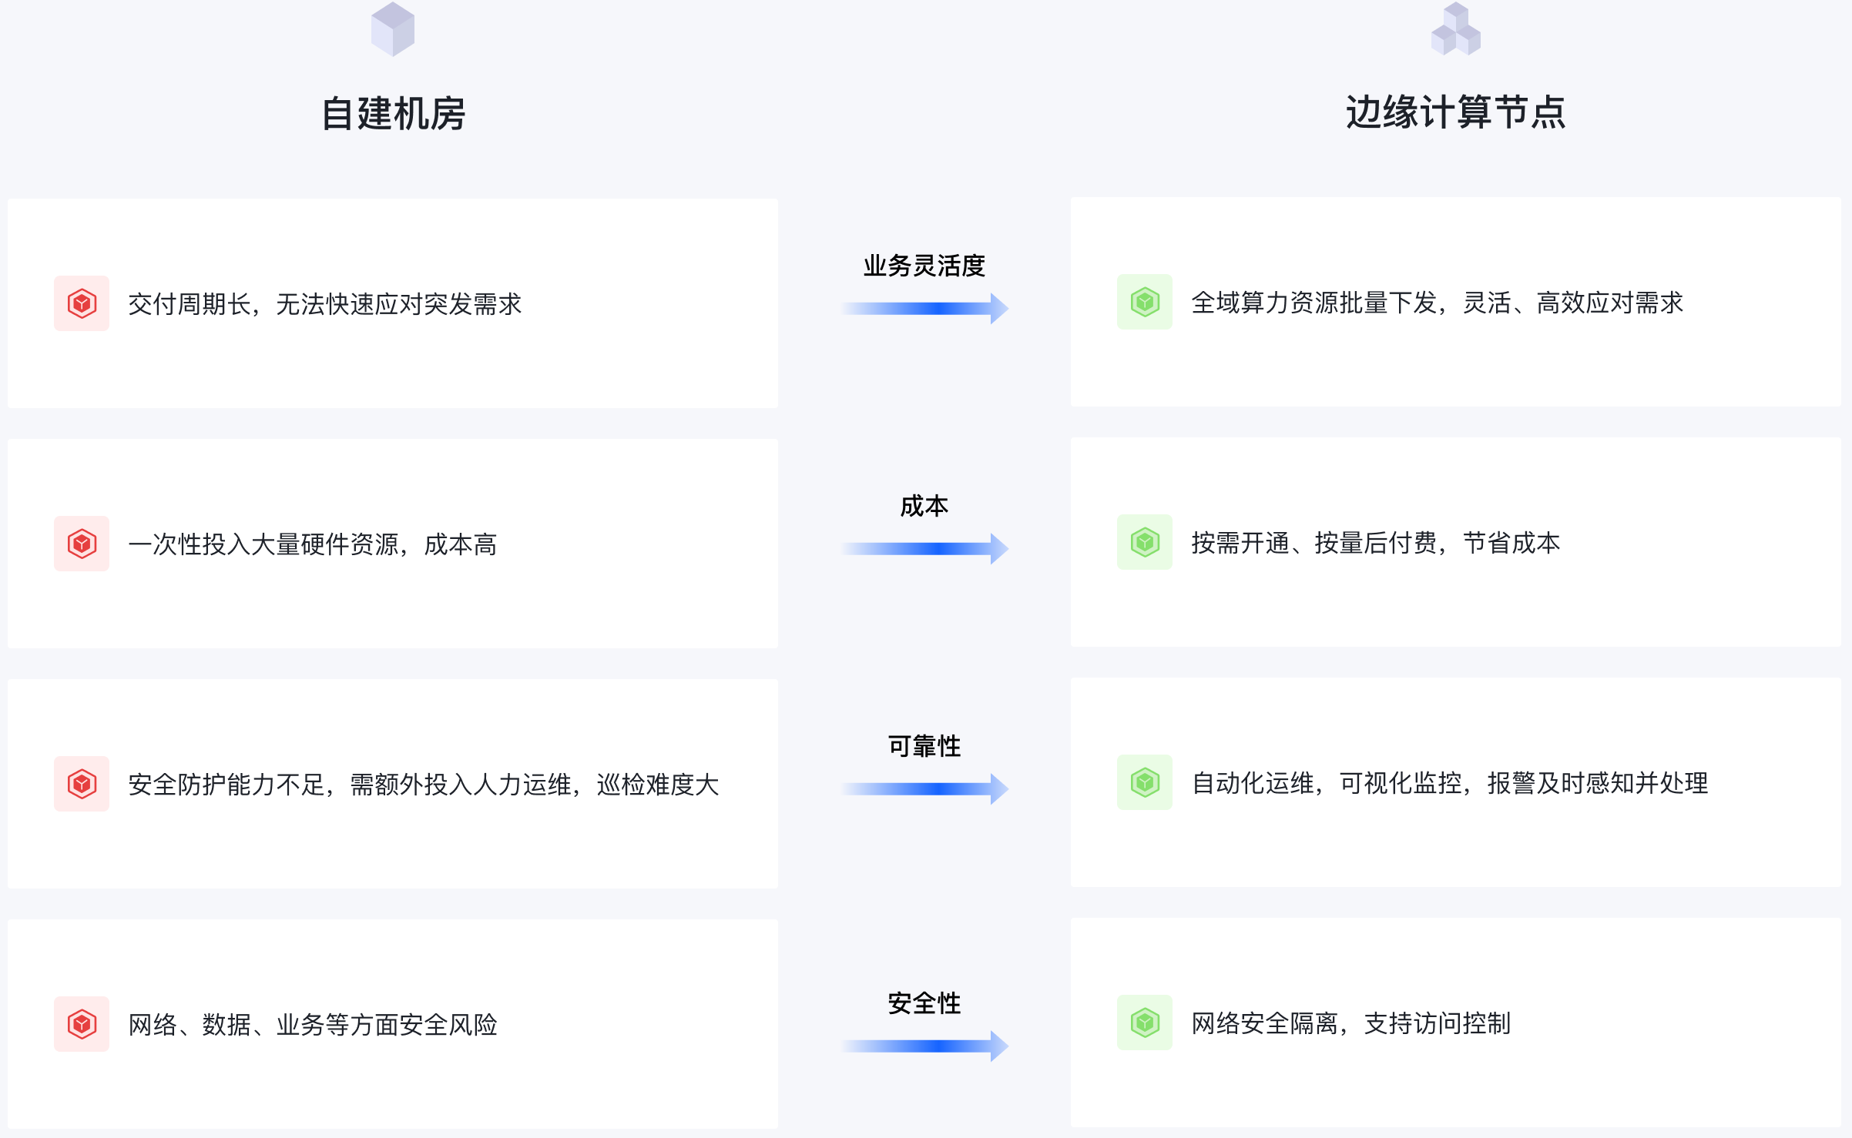Click text 按需开通、按量后付费，节省成本
The height and width of the screenshot is (1138, 1852).
[1376, 543]
